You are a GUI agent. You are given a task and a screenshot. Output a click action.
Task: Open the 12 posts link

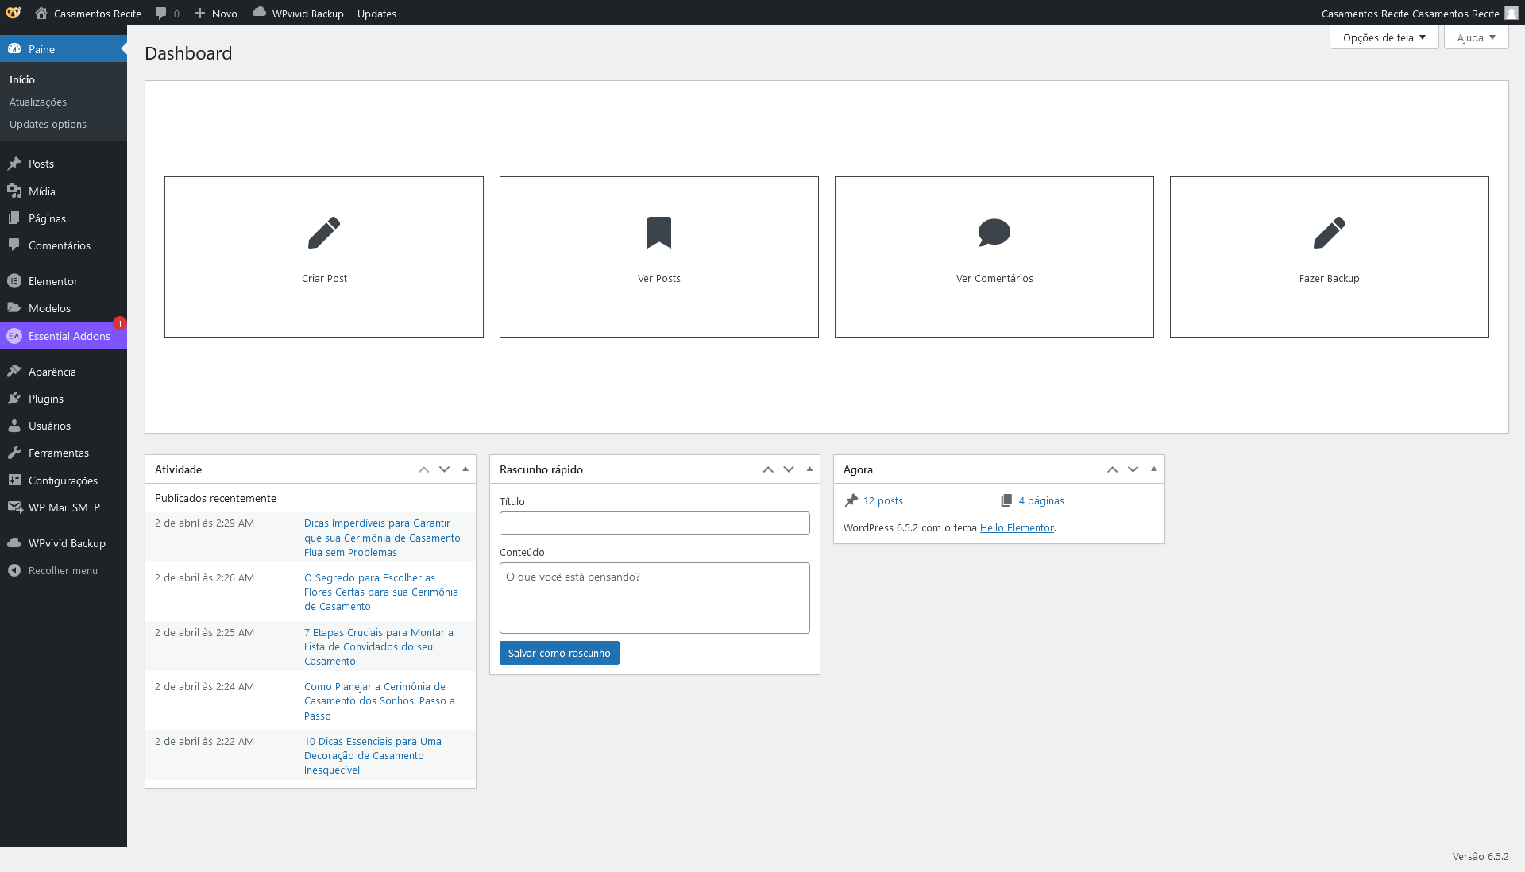coord(882,500)
